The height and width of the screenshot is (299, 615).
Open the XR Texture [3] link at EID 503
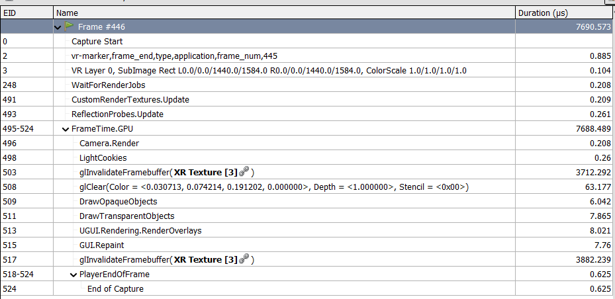tap(205, 173)
